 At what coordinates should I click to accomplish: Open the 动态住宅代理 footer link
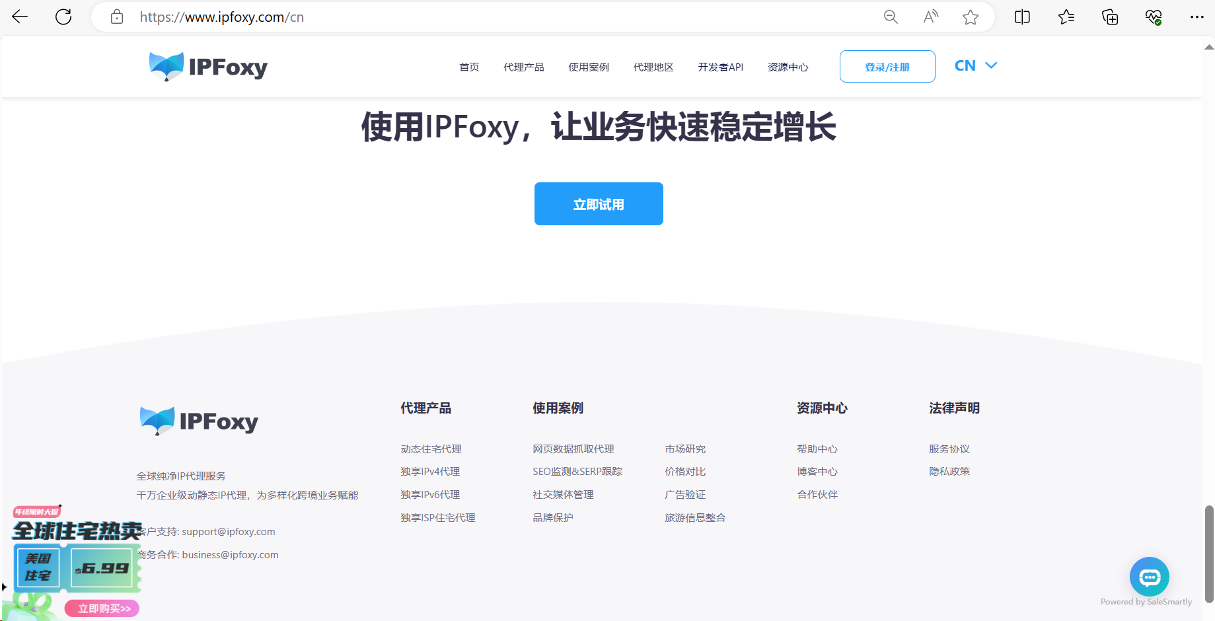click(x=431, y=449)
